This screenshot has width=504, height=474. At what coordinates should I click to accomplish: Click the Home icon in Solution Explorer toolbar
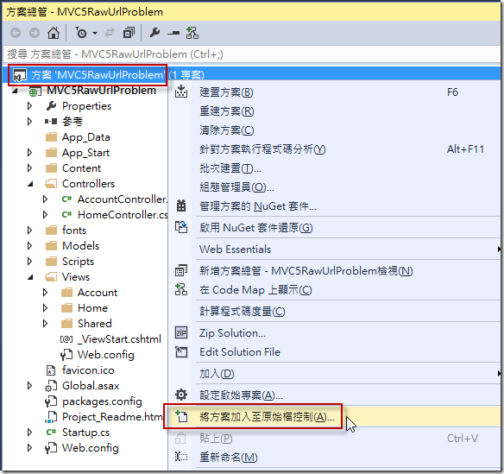tap(54, 33)
